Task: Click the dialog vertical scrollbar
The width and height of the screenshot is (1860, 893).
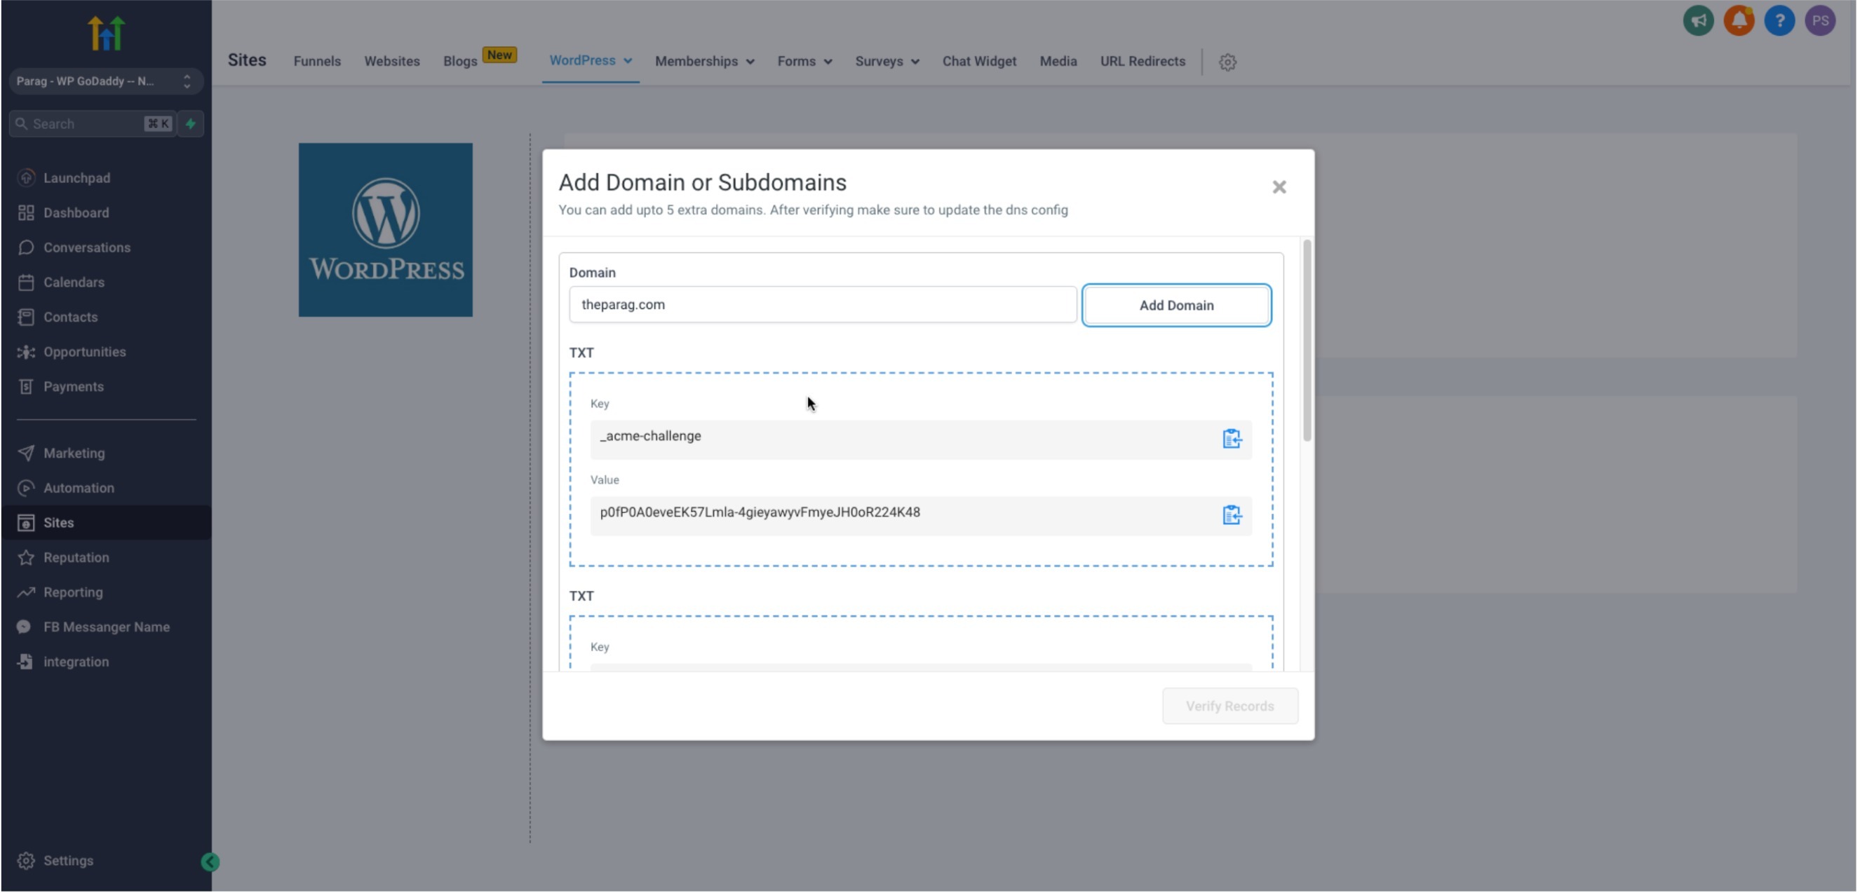Action: coord(1306,341)
